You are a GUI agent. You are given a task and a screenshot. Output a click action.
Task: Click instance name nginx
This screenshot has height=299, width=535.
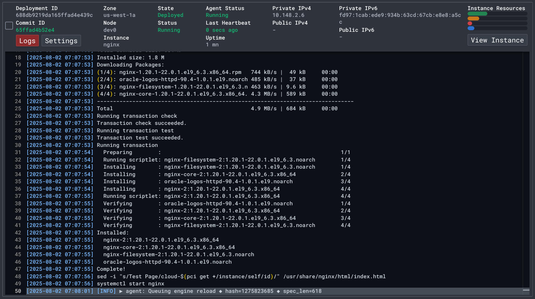tap(111, 45)
